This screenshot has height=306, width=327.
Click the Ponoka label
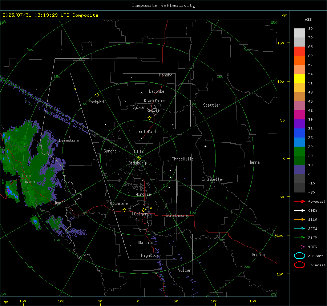(166, 75)
